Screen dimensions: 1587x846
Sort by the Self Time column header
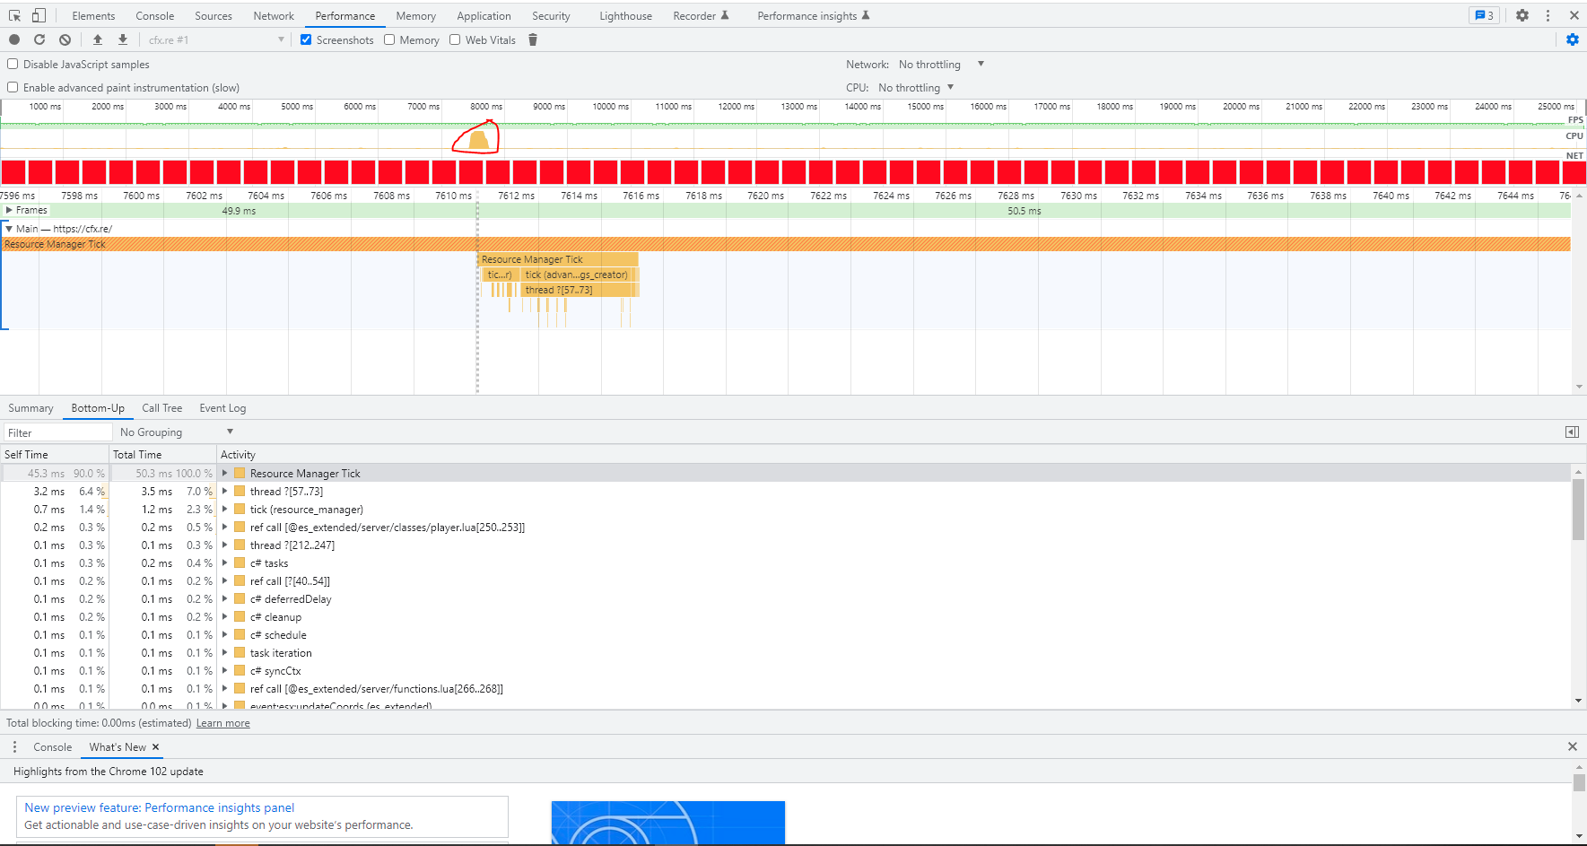pyautogui.click(x=55, y=454)
